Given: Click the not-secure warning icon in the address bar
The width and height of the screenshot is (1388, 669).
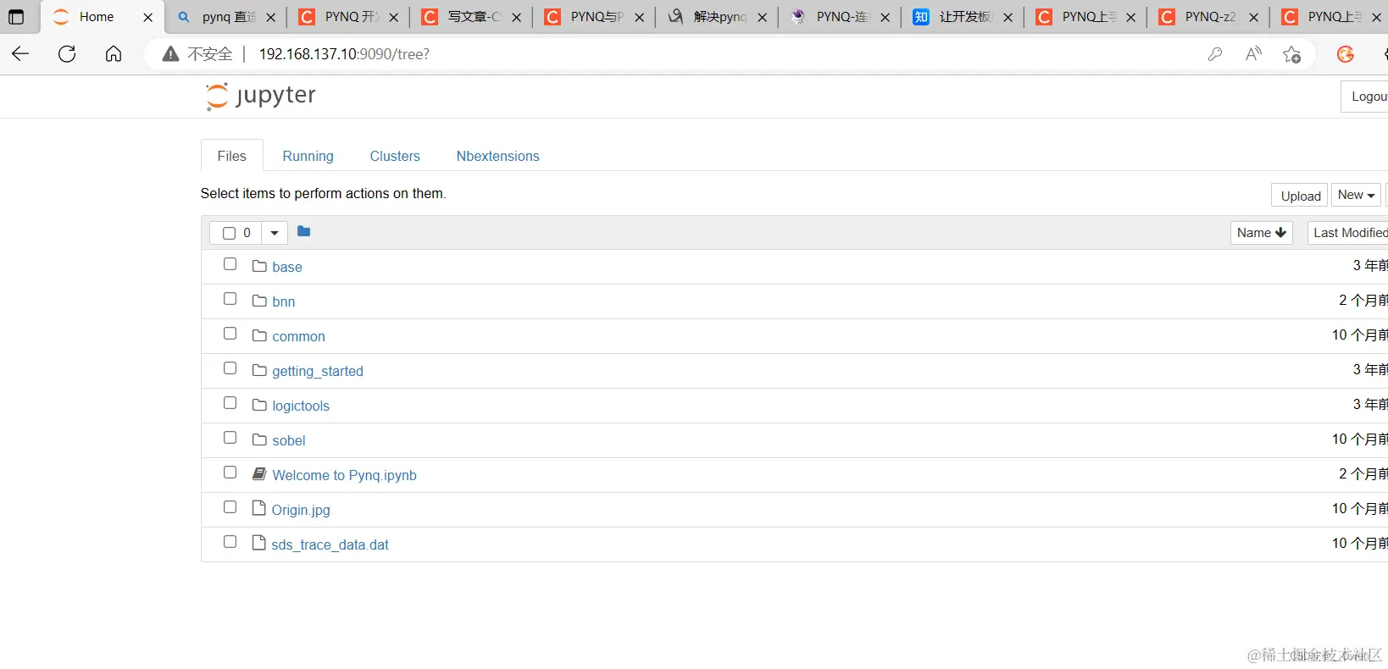Looking at the screenshot, I should click(170, 54).
